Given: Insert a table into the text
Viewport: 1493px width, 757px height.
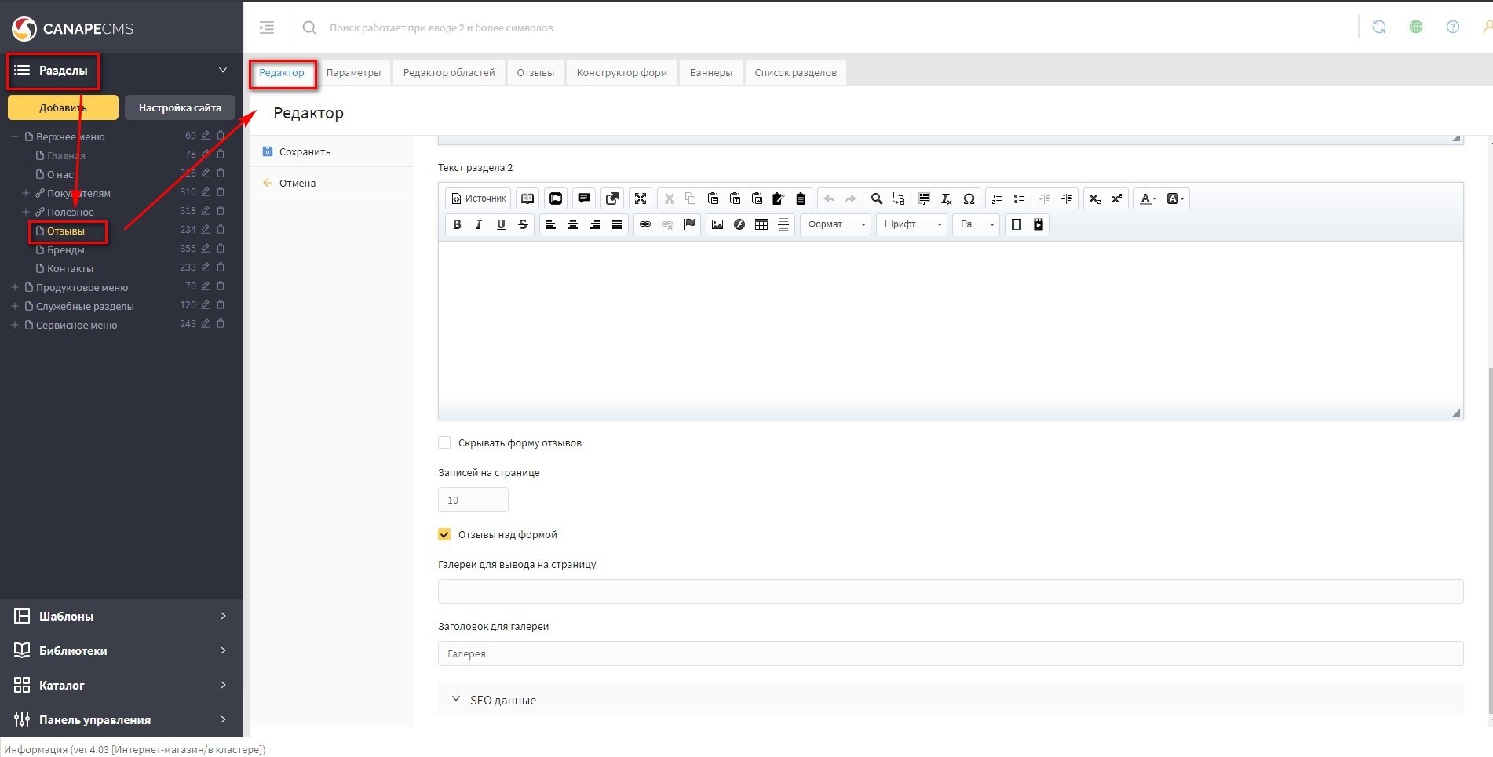Looking at the screenshot, I should point(761,224).
